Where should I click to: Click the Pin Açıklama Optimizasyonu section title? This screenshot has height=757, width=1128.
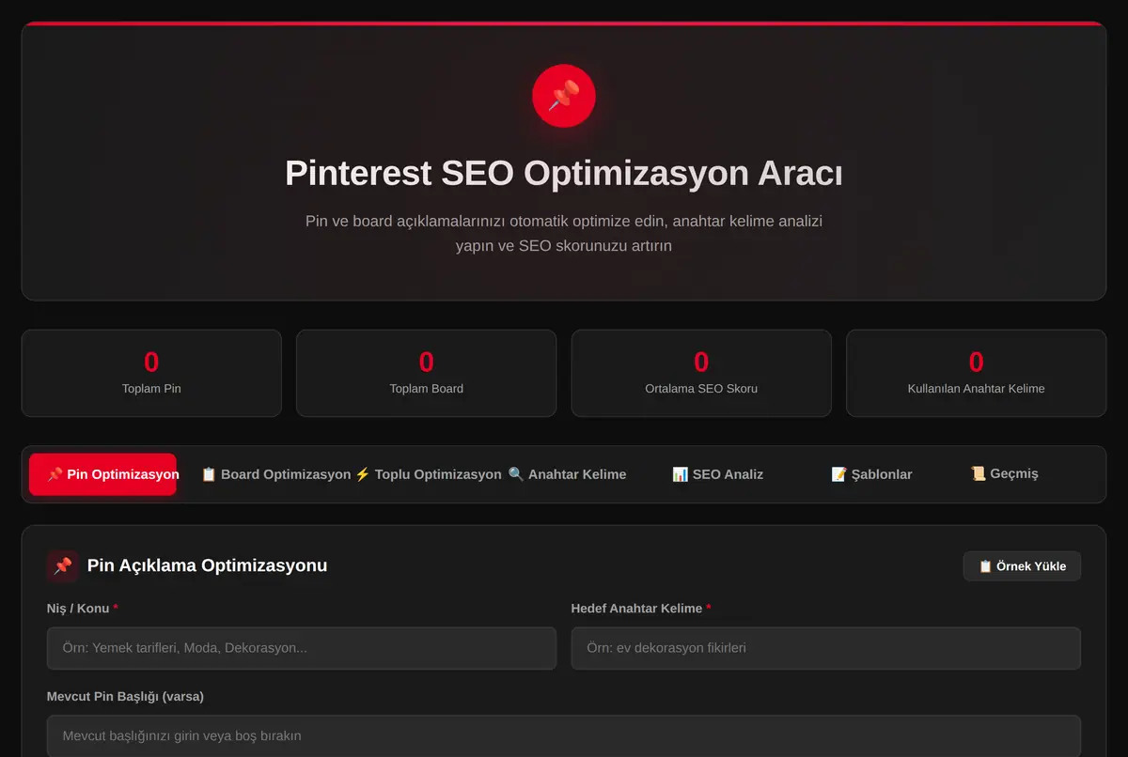(207, 565)
